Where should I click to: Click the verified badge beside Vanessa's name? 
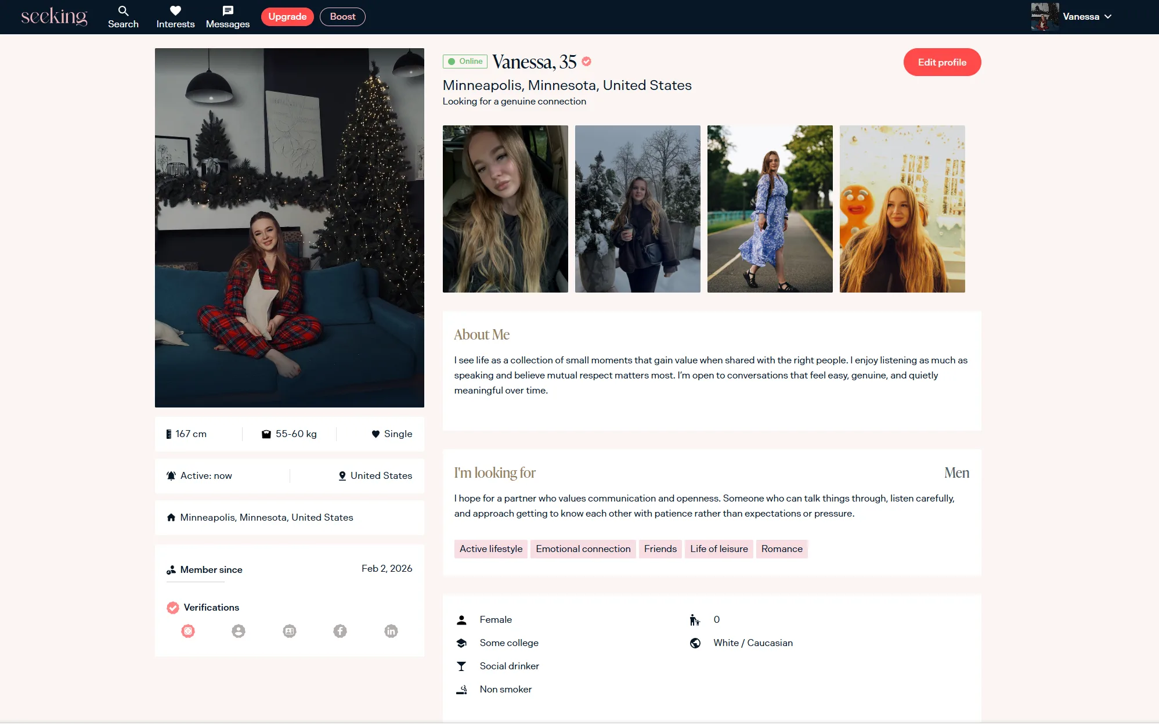point(587,62)
